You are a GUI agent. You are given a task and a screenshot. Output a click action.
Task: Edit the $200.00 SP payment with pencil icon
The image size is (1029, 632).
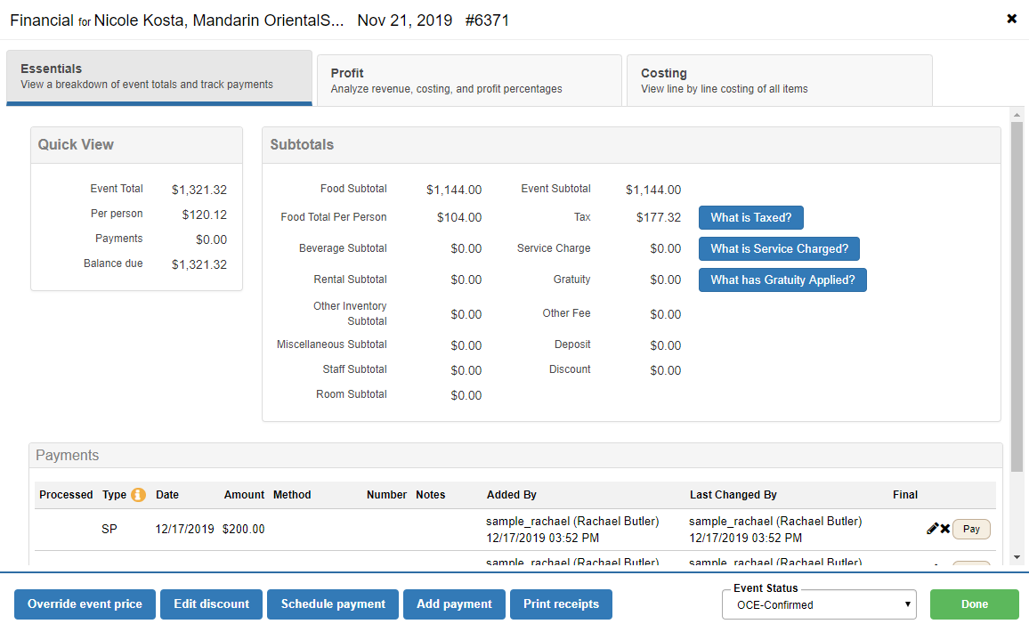[x=932, y=529]
